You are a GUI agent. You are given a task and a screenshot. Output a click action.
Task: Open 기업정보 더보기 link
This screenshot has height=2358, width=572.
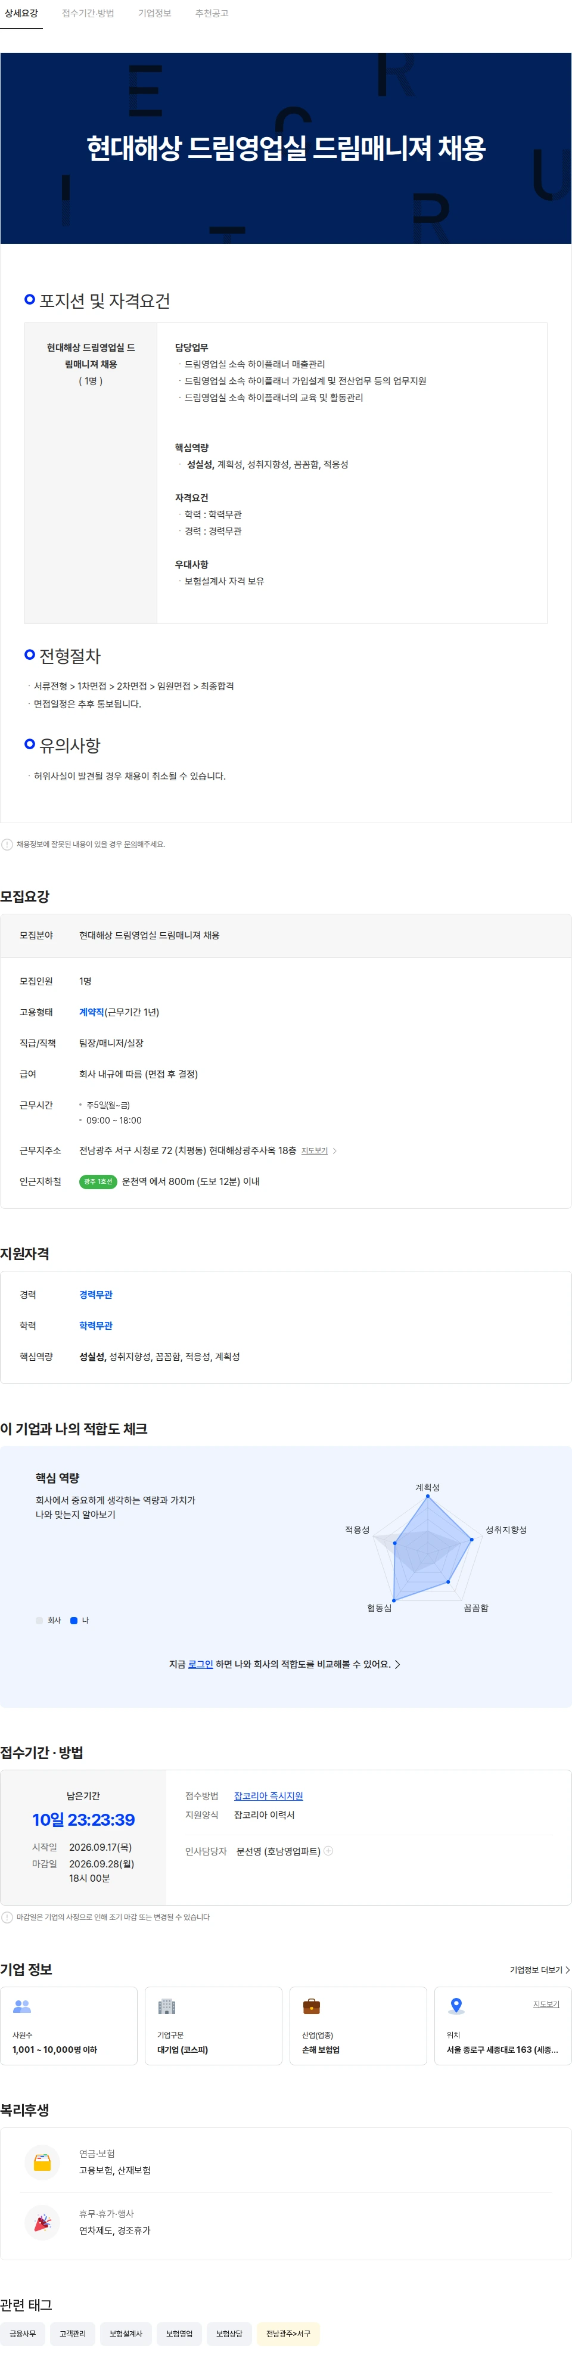539,1970
